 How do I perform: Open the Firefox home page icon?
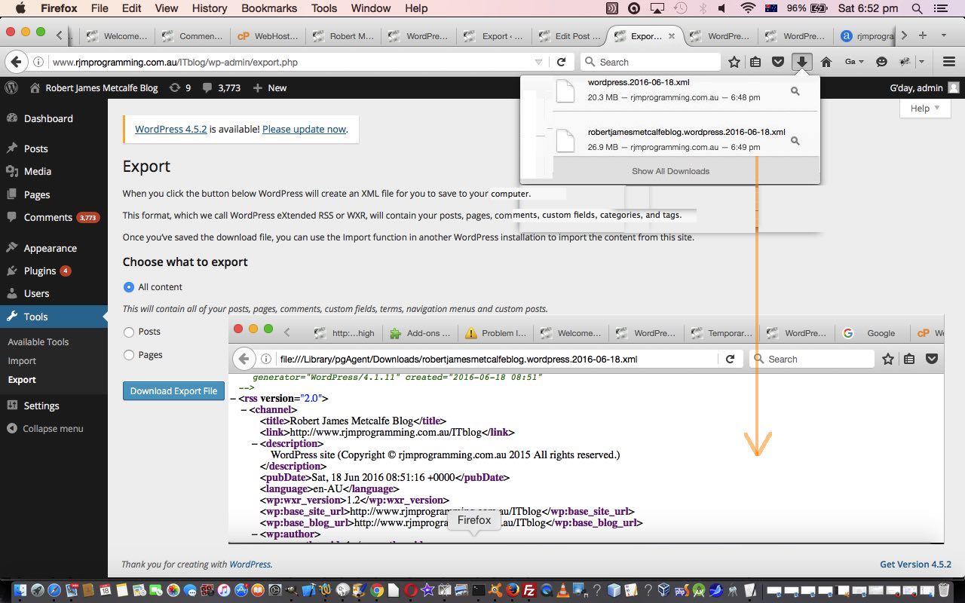pos(826,62)
